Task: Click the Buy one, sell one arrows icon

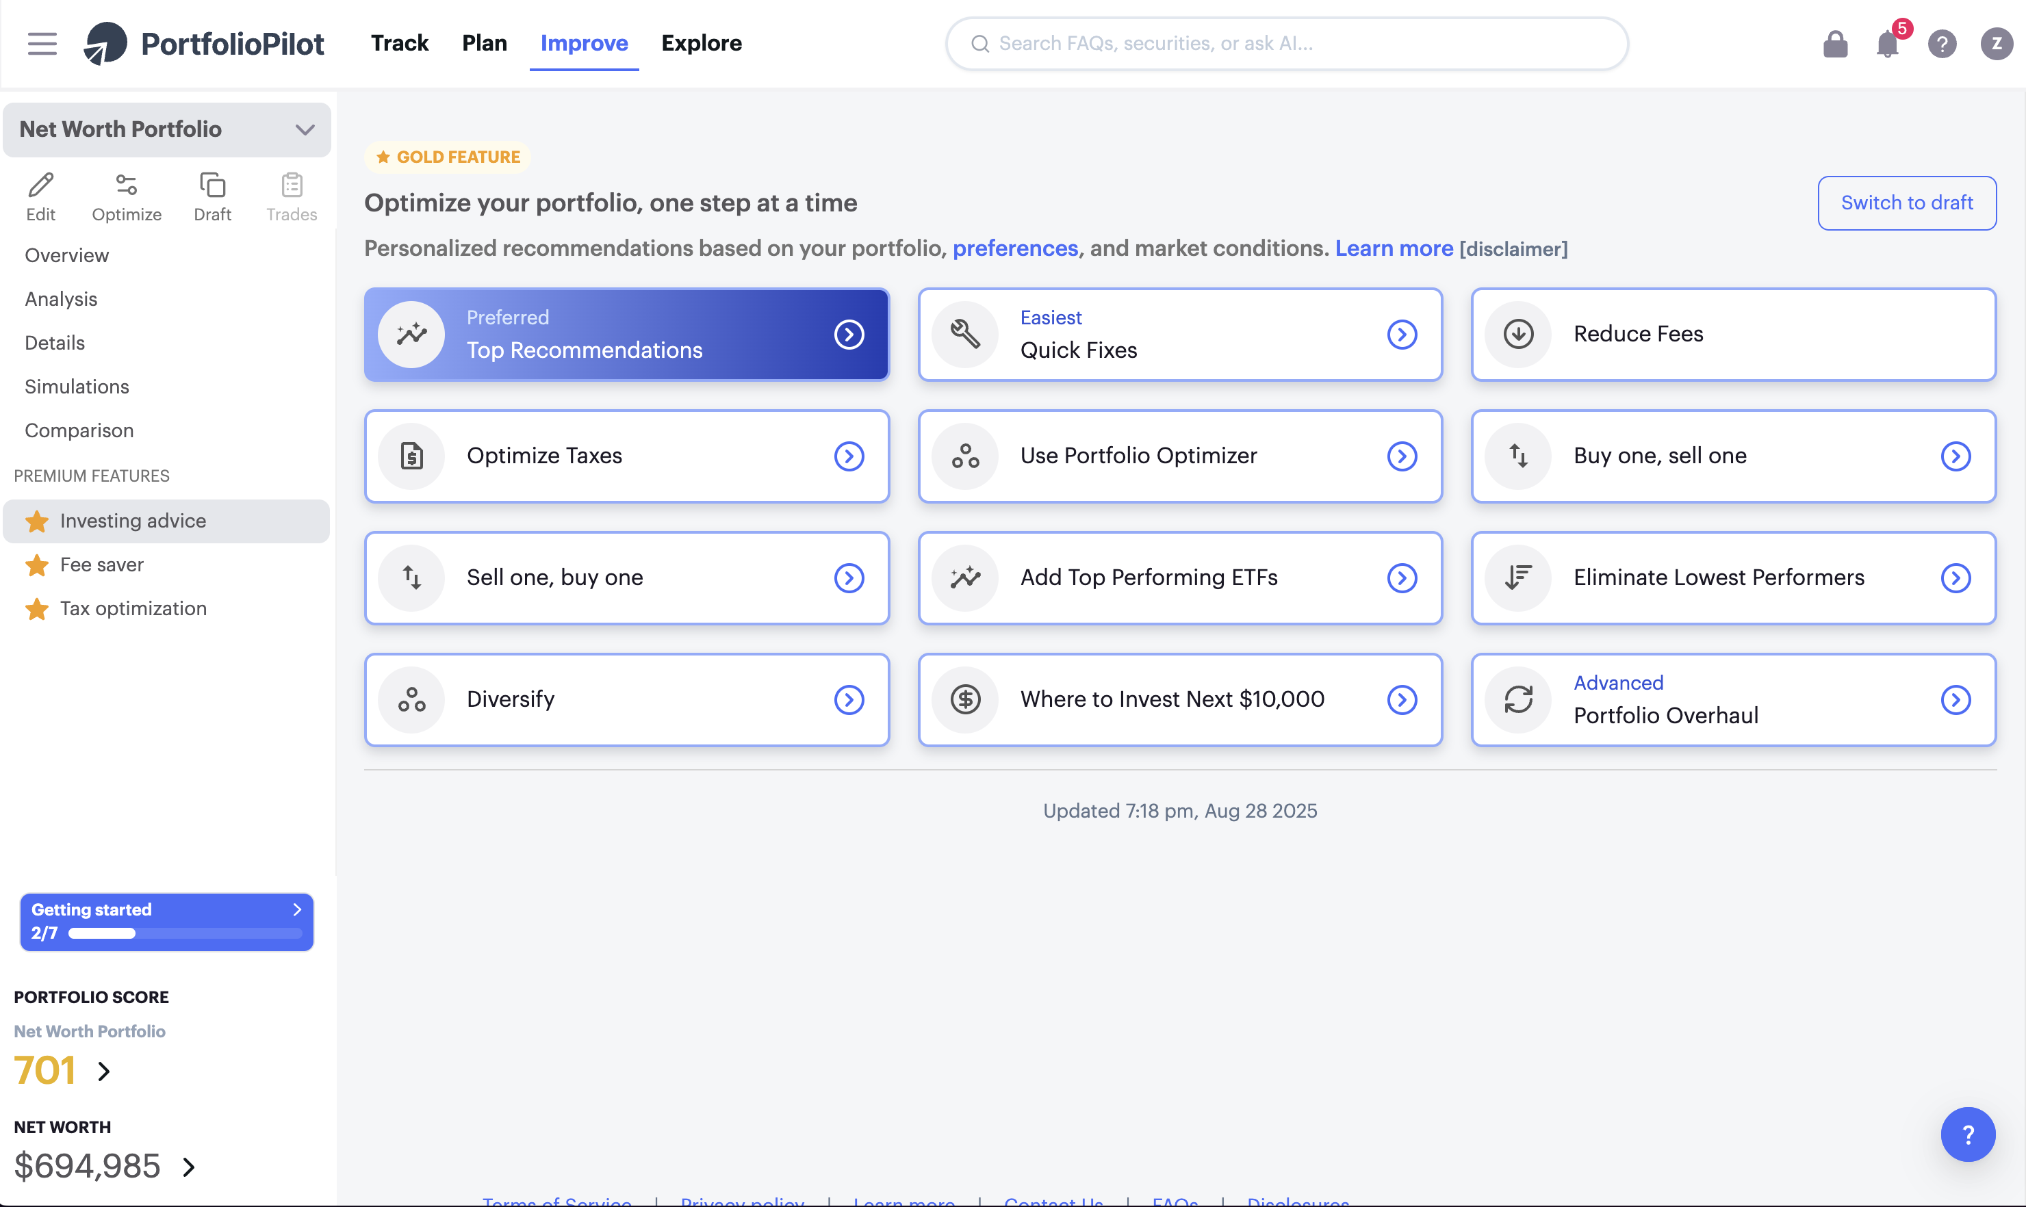Action: (x=1518, y=456)
